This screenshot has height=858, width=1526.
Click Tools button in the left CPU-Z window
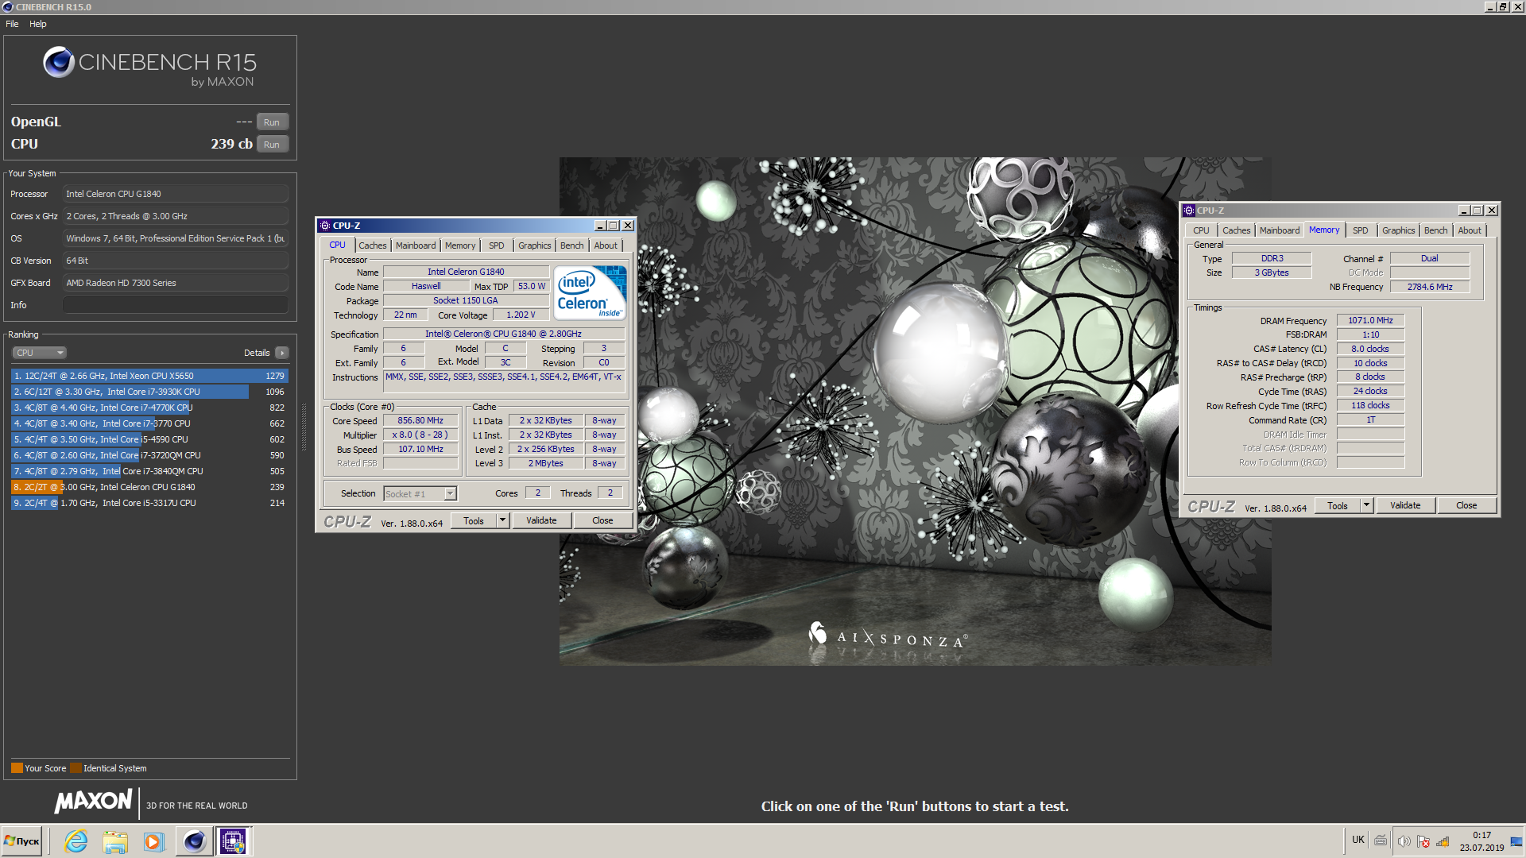(474, 520)
